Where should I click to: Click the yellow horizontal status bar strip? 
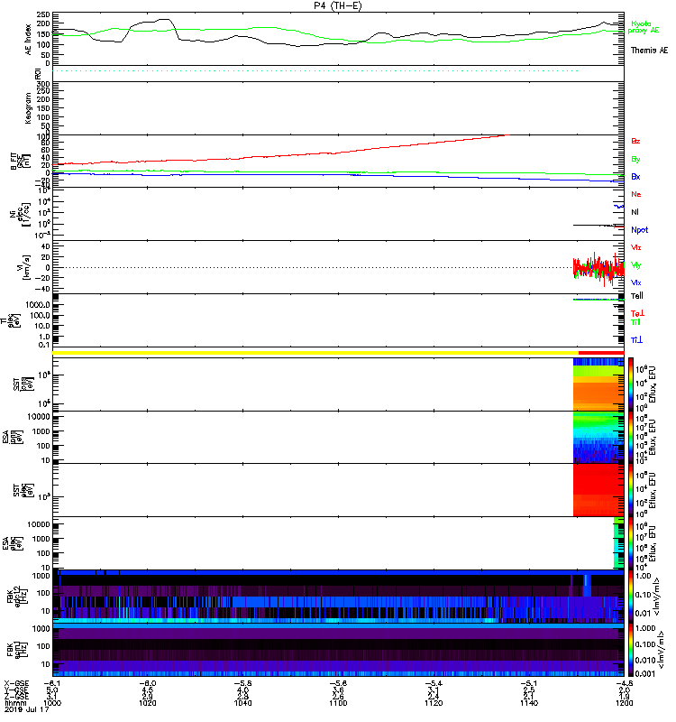click(315, 353)
